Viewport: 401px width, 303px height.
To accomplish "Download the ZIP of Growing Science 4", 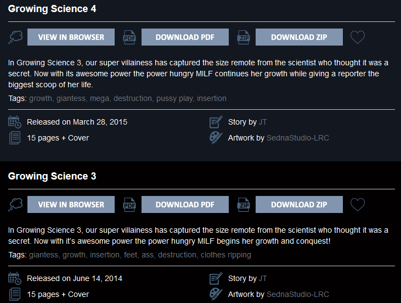I will point(299,37).
